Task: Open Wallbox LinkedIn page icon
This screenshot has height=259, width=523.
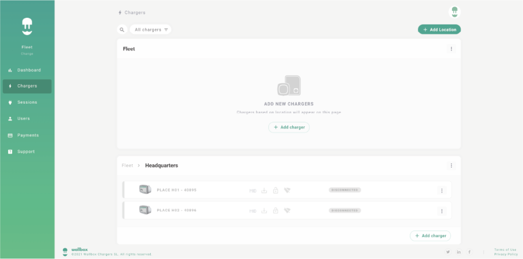Action: pos(459,252)
